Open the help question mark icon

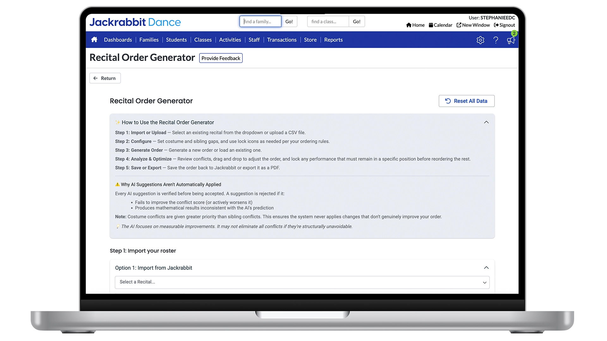coord(496,40)
